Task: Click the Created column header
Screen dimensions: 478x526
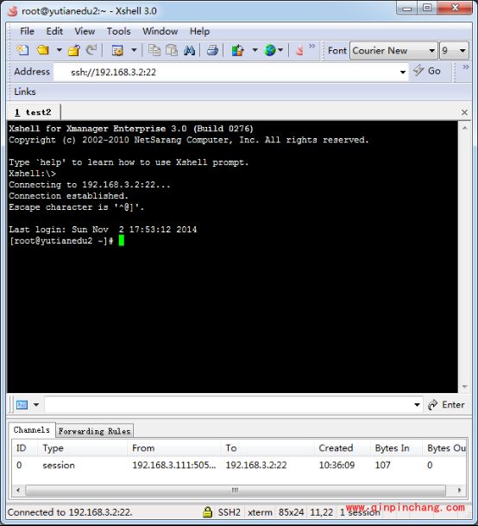Action: pos(343,448)
